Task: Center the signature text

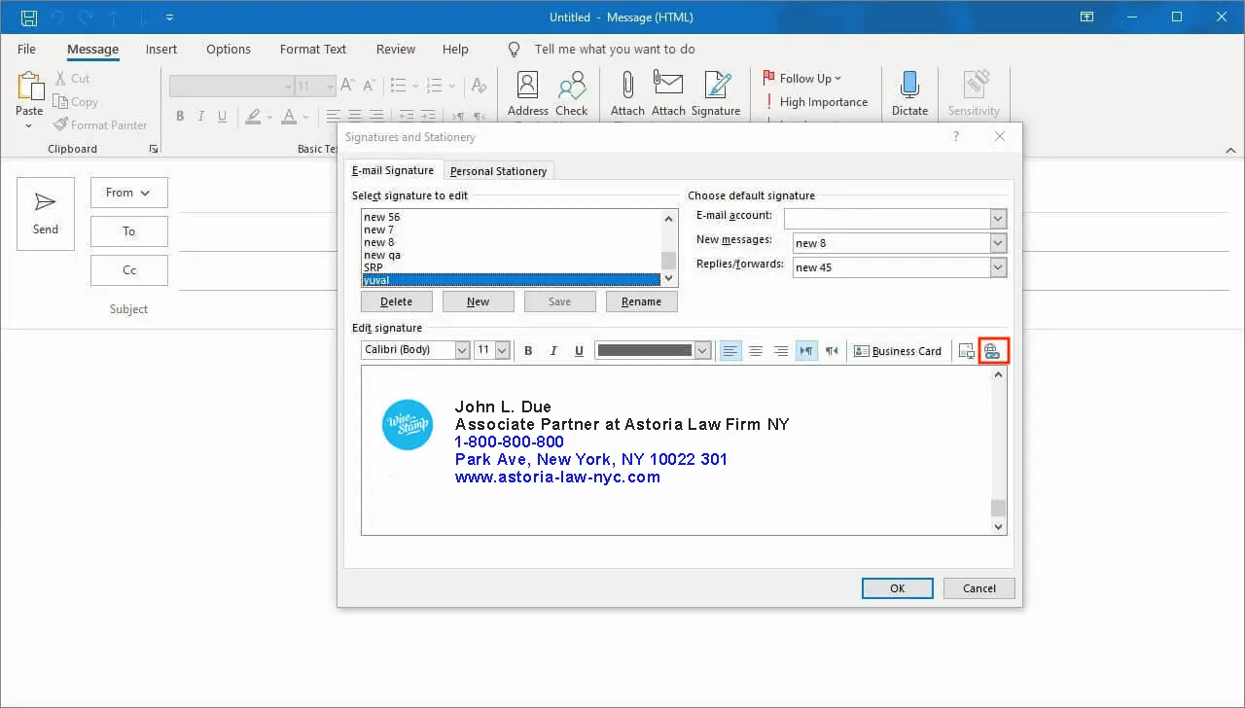Action: (756, 351)
